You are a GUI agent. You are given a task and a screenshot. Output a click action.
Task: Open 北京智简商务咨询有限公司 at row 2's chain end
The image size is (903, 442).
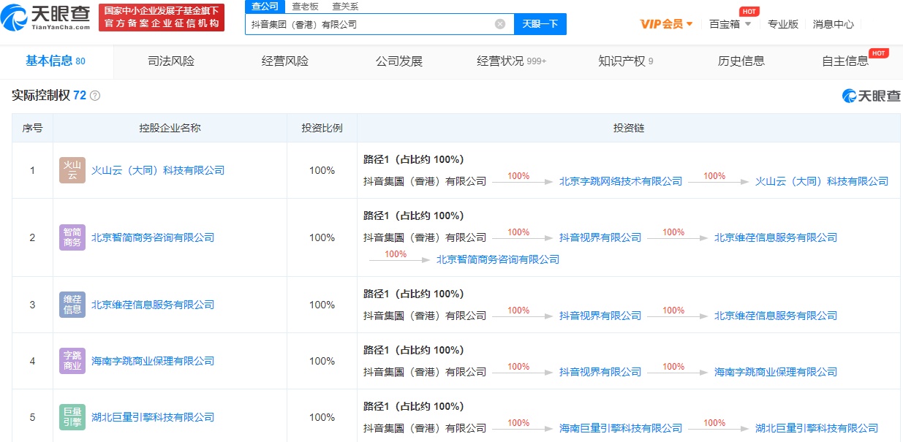(x=498, y=259)
